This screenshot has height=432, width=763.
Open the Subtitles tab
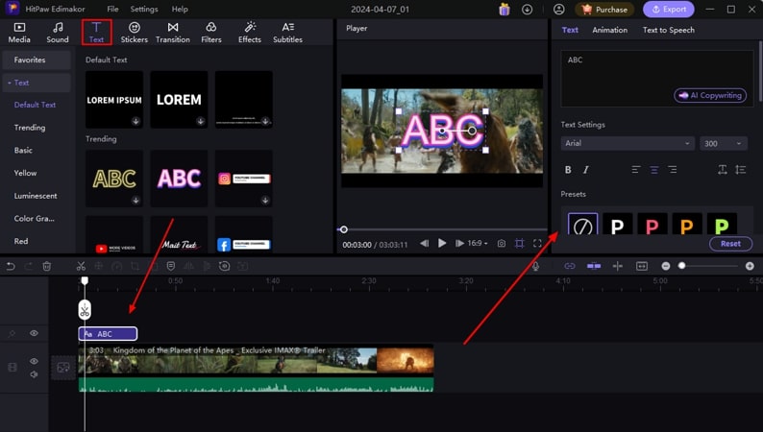287,33
